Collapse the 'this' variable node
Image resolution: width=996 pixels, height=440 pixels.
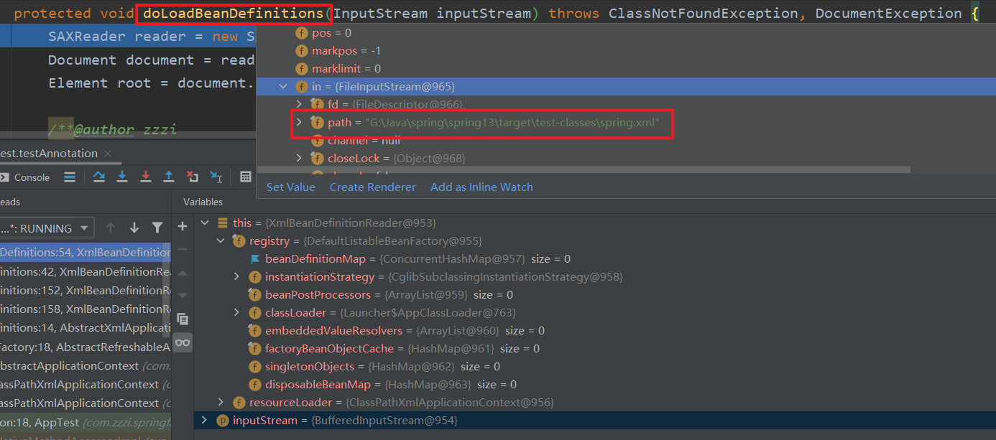tap(205, 223)
